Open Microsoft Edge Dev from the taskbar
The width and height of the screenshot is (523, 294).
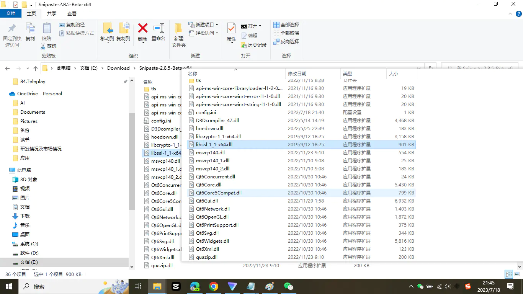195,286
